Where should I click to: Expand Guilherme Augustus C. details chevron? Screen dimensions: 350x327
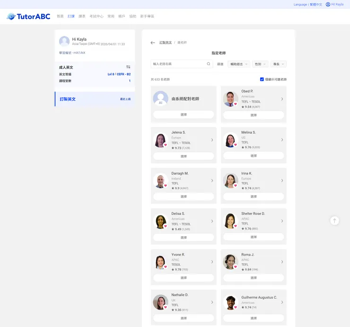click(282, 302)
